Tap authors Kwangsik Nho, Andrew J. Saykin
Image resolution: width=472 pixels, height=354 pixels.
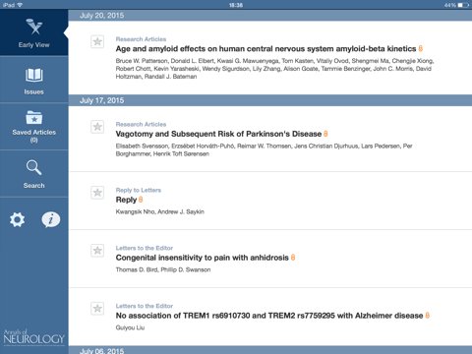coord(160,211)
